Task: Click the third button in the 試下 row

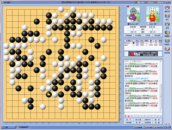Action: 148,120
